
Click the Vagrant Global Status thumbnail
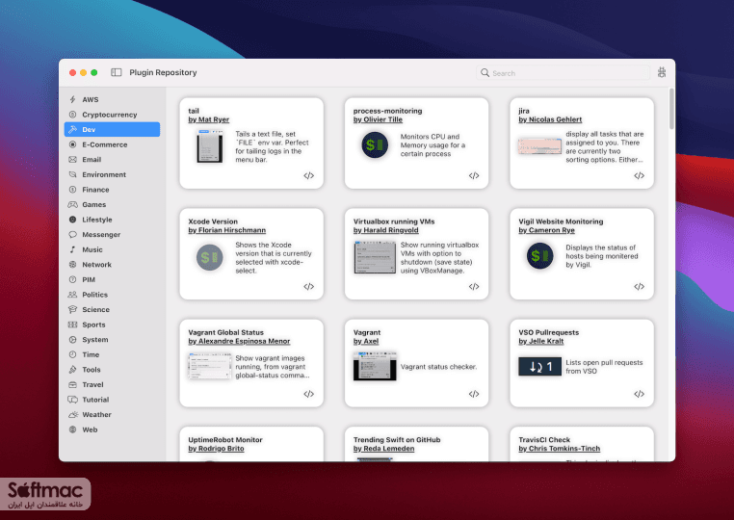pyautogui.click(x=210, y=366)
